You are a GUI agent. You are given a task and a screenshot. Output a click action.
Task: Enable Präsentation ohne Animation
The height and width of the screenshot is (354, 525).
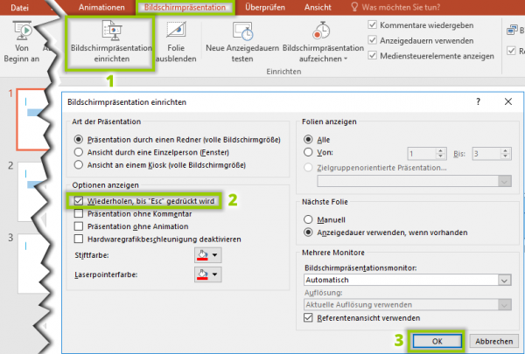79,226
